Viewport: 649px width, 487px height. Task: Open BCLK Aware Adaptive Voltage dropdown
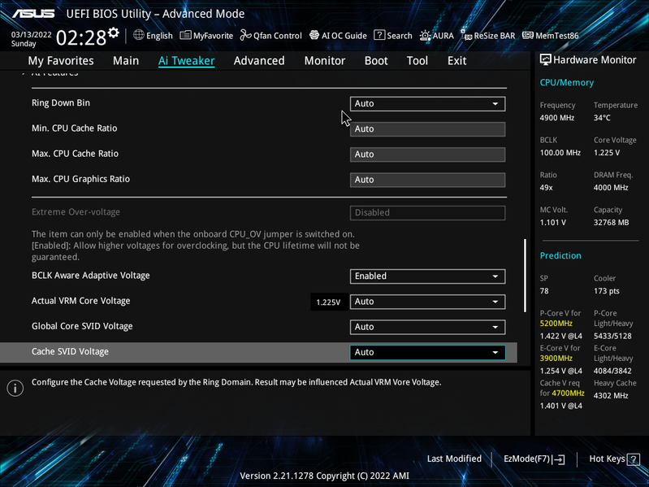(x=427, y=276)
